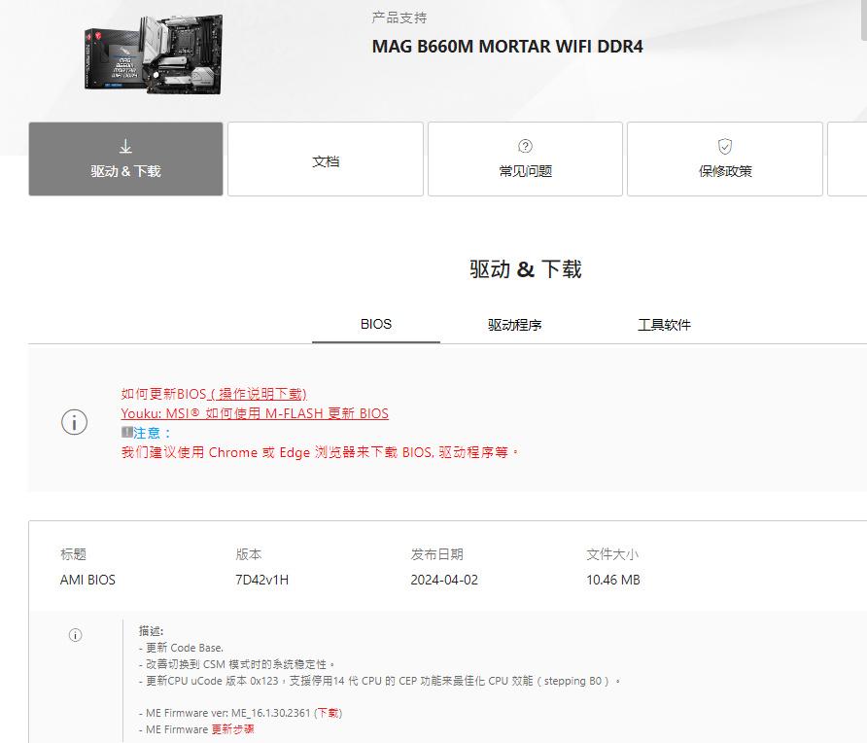867x743 pixels.
Task: Click the download arrow icon on 驱动 & 下载 tab
Action: coord(125,144)
